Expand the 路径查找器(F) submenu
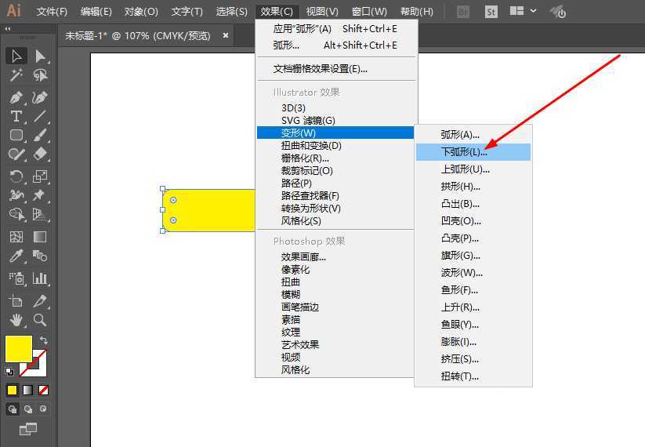Viewport: 645px width, 447px height. click(335, 195)
